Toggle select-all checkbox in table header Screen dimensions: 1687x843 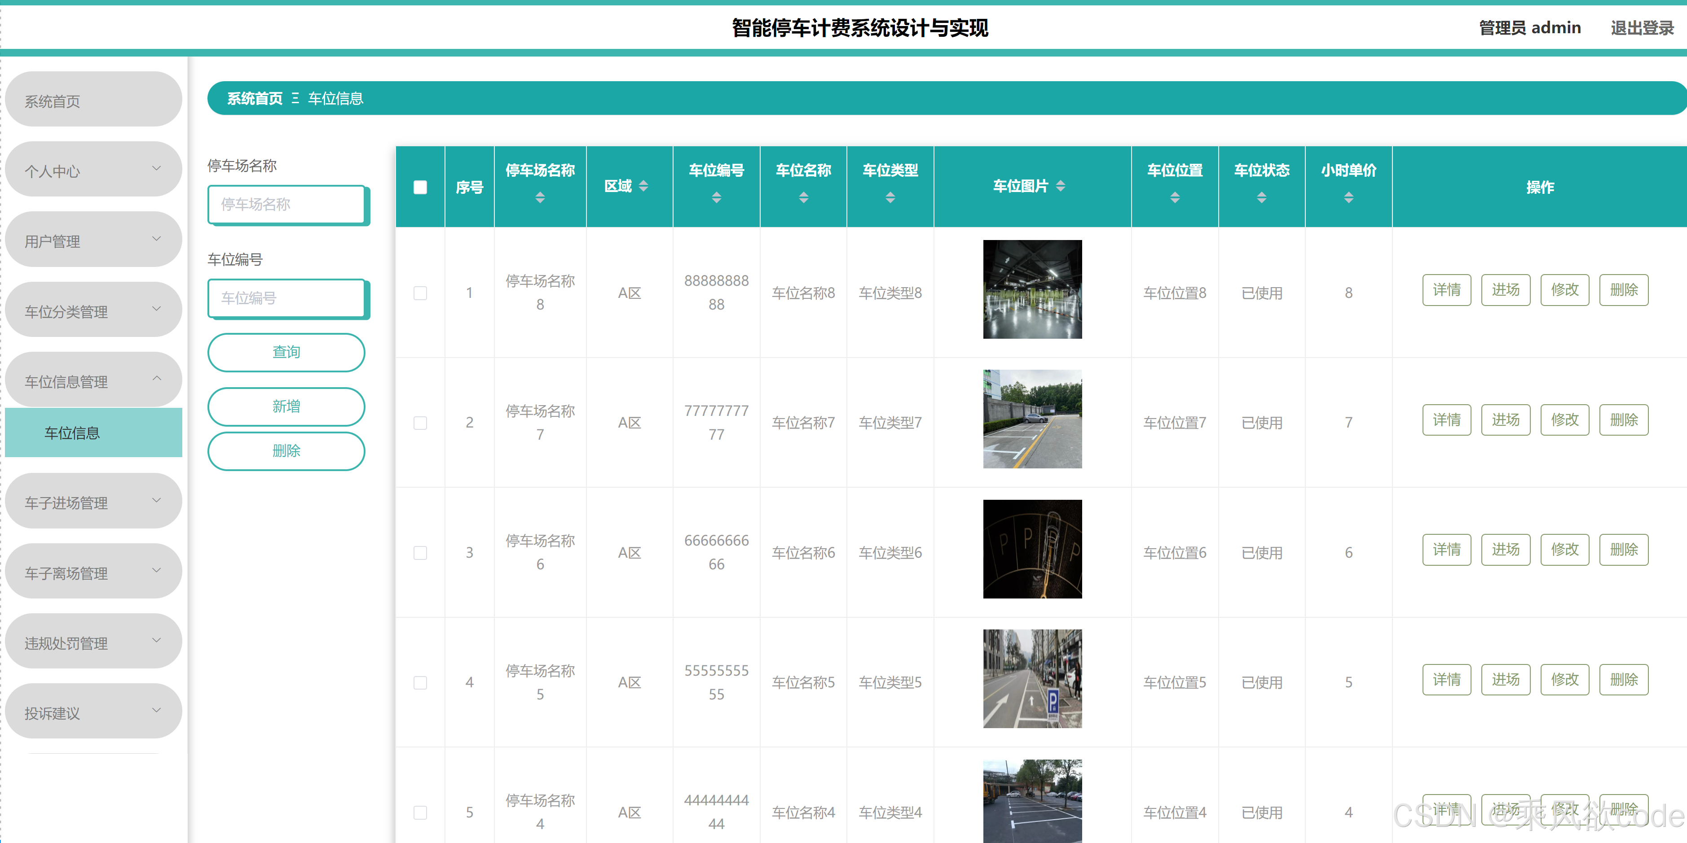tap(420, 187)
